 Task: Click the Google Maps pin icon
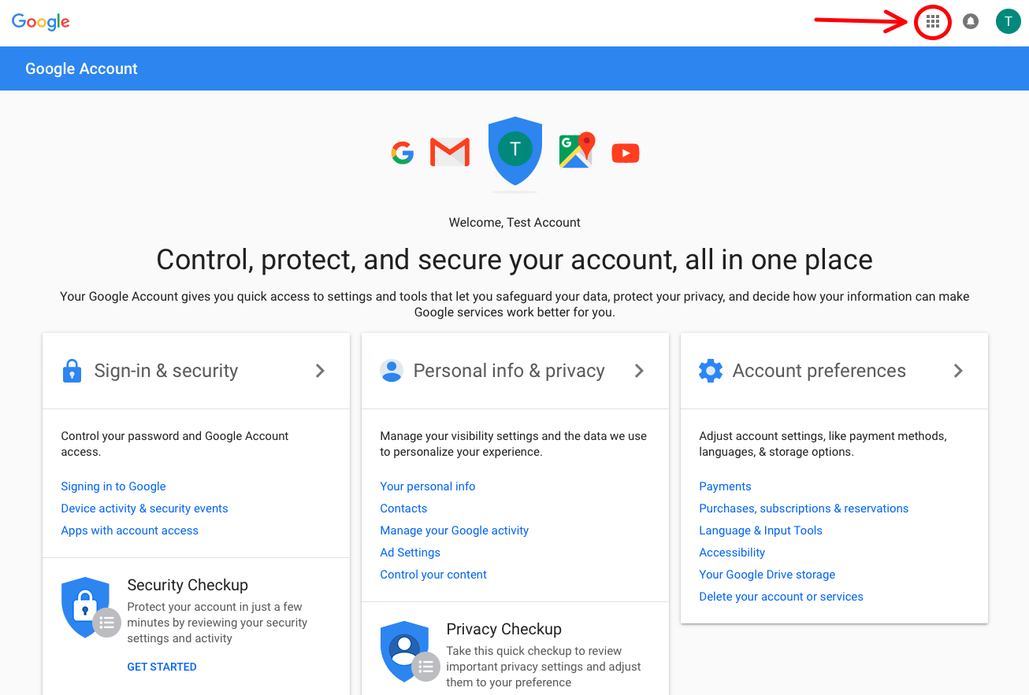(577, 150)
